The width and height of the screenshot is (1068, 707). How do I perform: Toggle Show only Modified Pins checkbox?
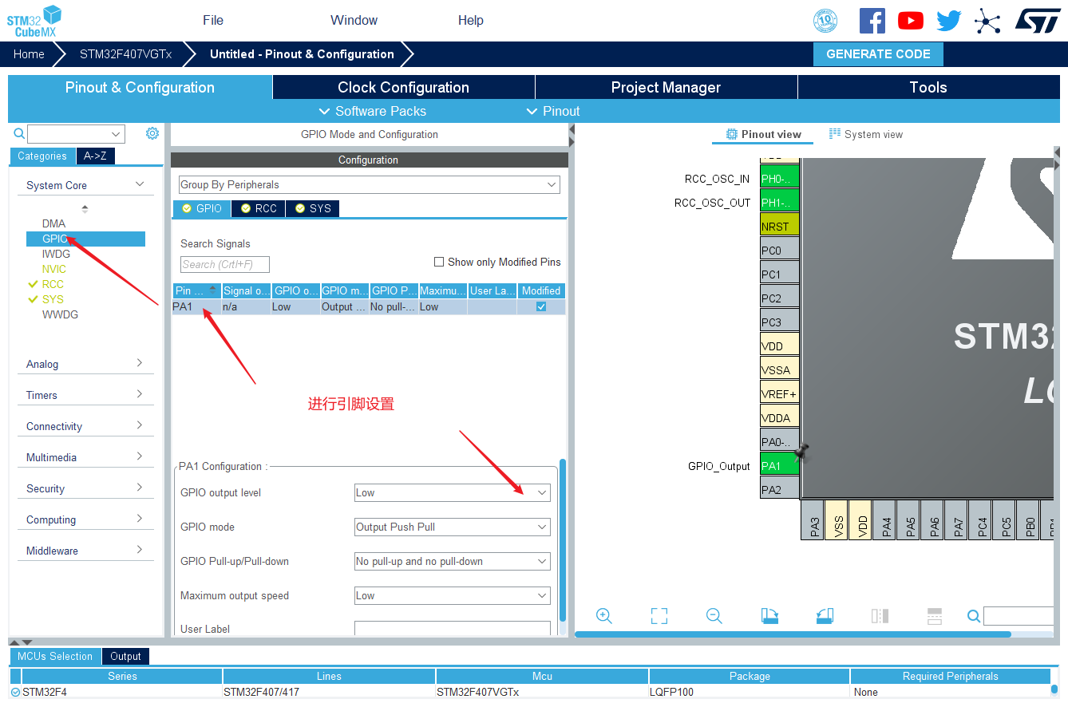point(438,262)
